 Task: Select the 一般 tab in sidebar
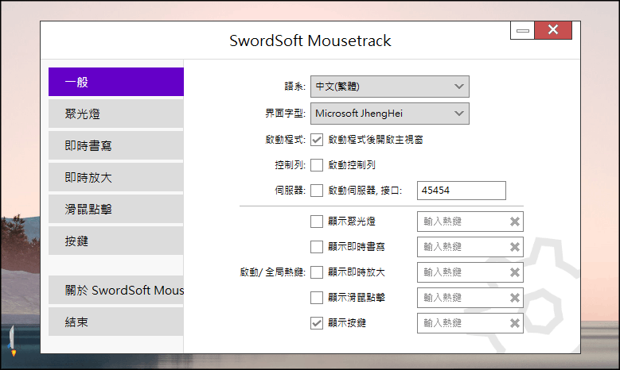coord(116,82)
